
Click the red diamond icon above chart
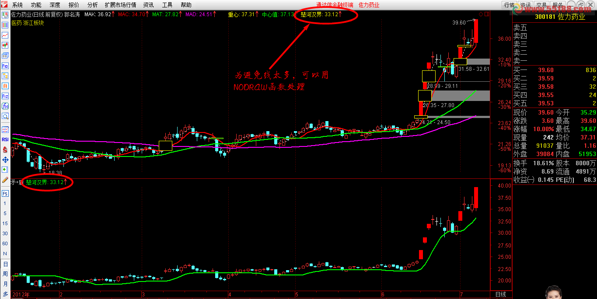pyautogui.click(x=481, y=14)
